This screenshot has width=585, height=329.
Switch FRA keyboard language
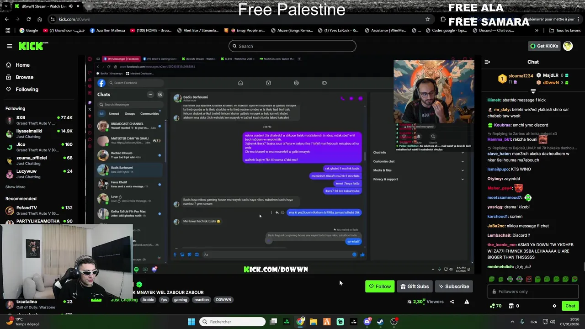tap(534, 322)
